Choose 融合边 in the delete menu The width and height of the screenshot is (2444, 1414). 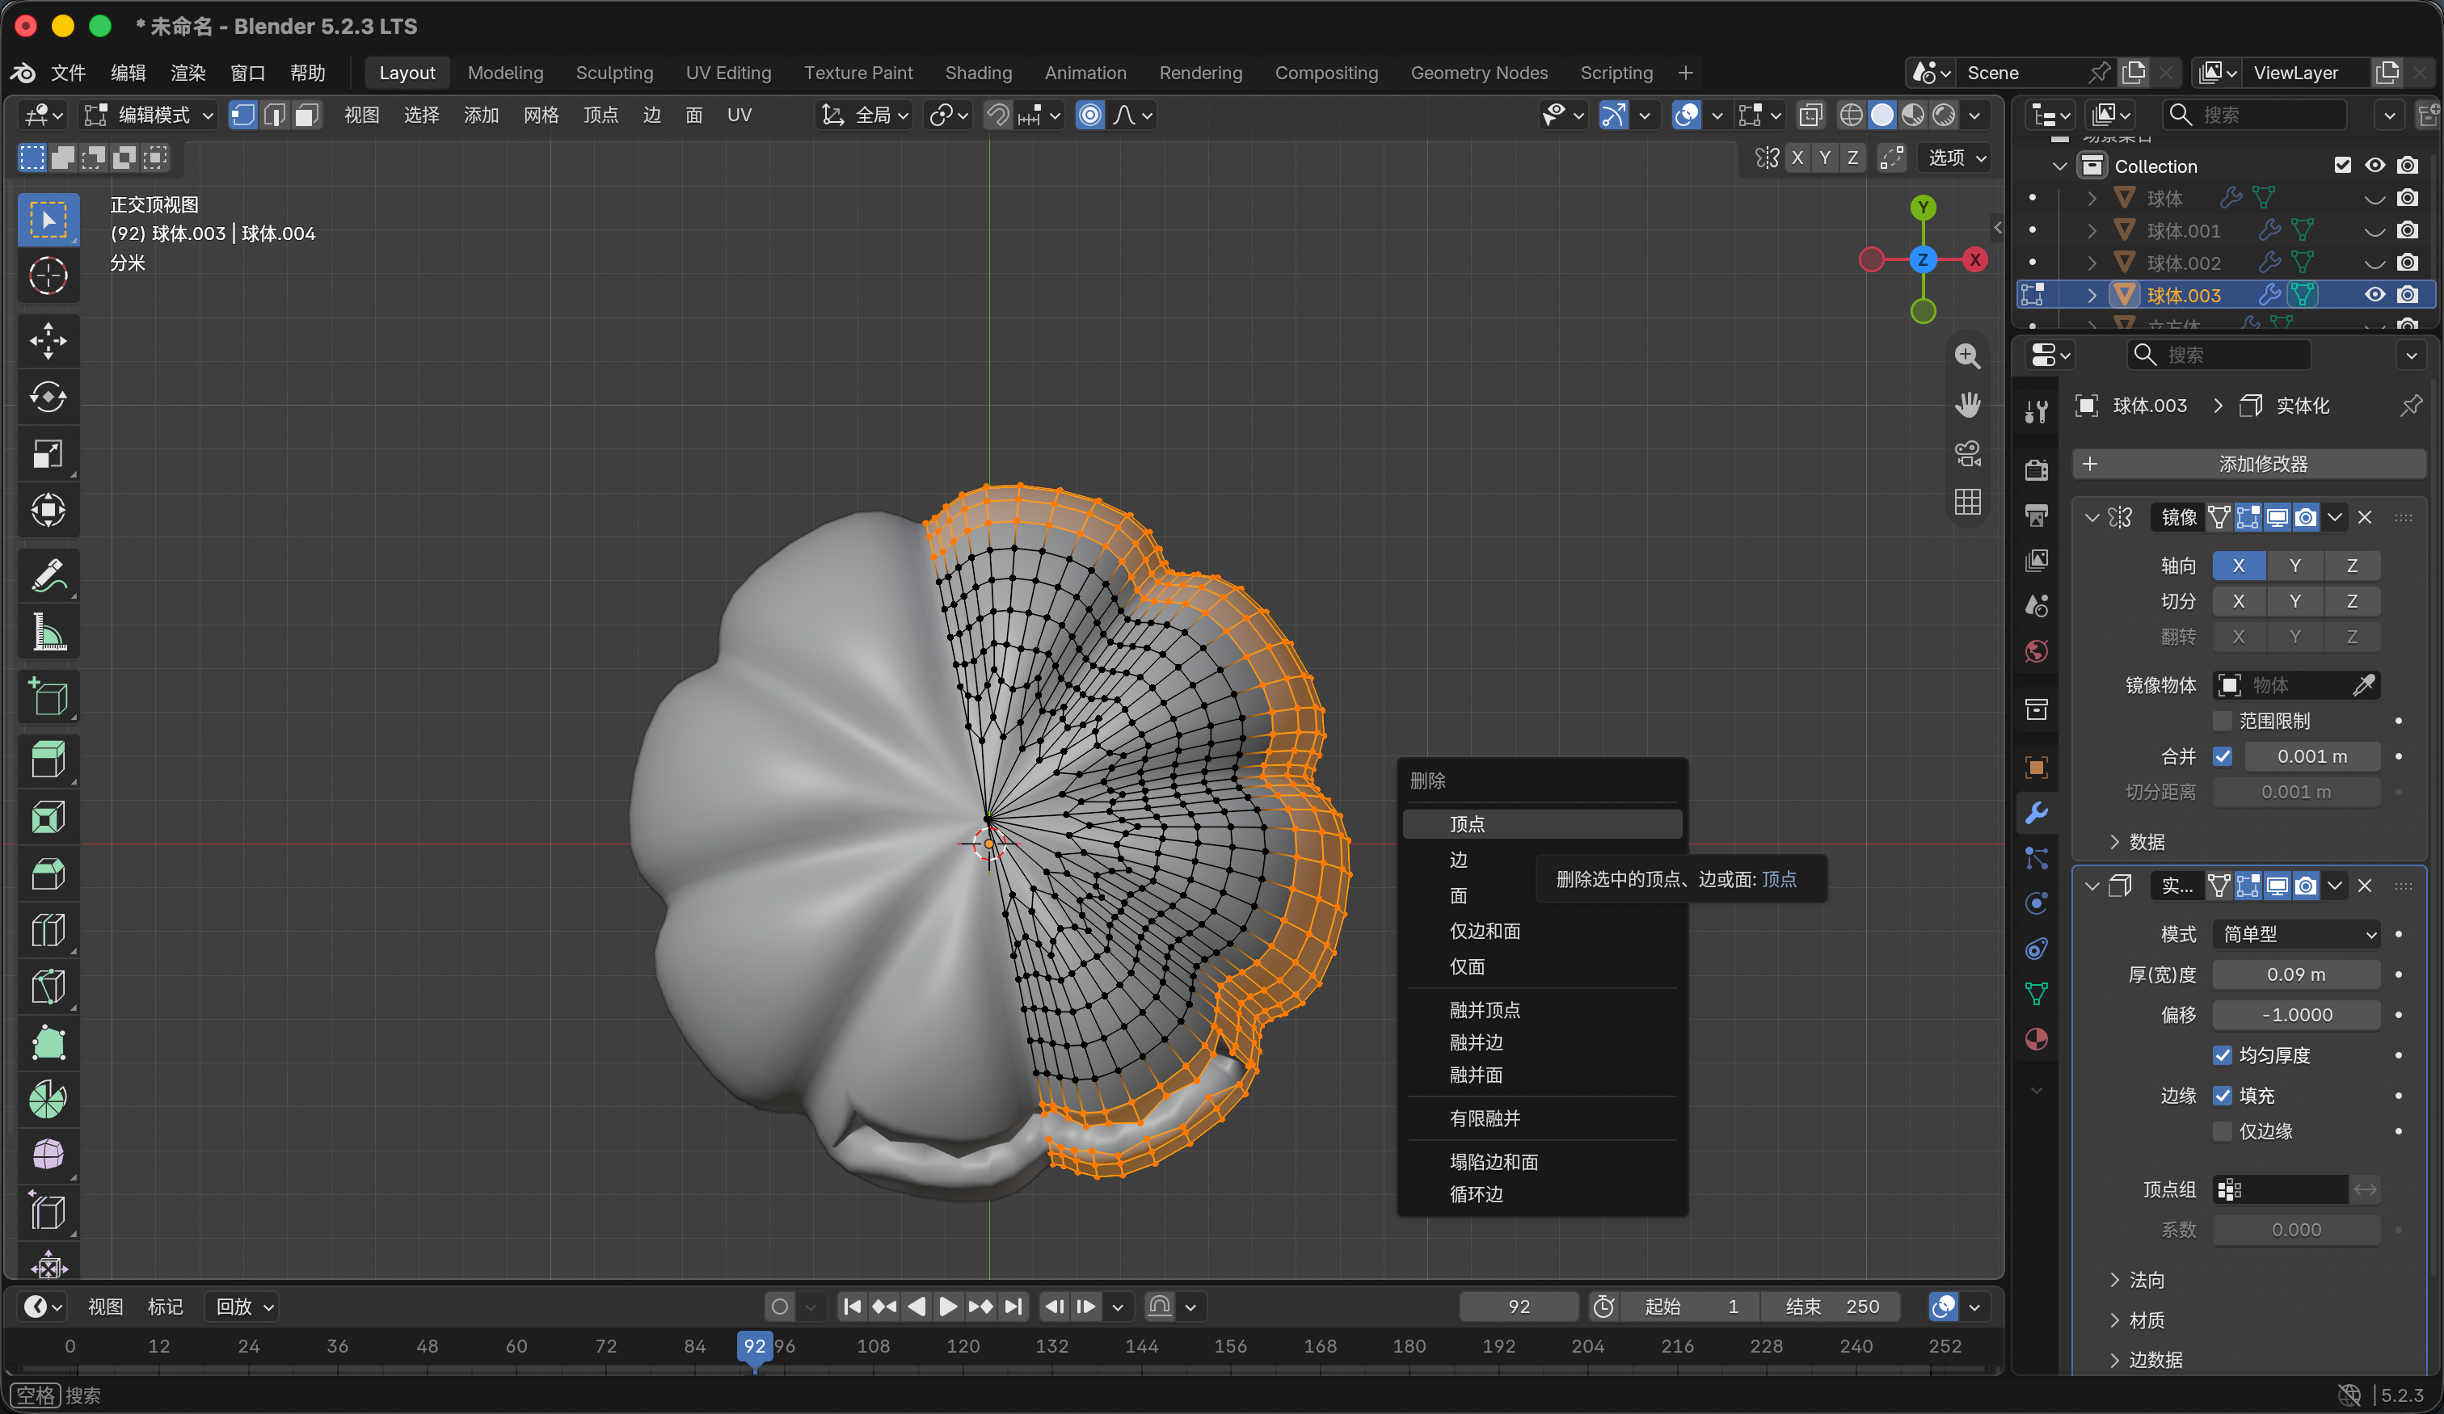tap(1542, 1042)
